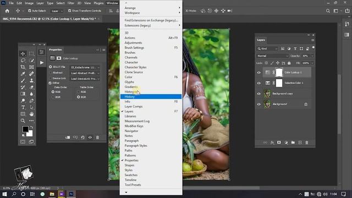Delete layer via Layers trash icon
Screen dimensions: 352x198
point(307,142)
